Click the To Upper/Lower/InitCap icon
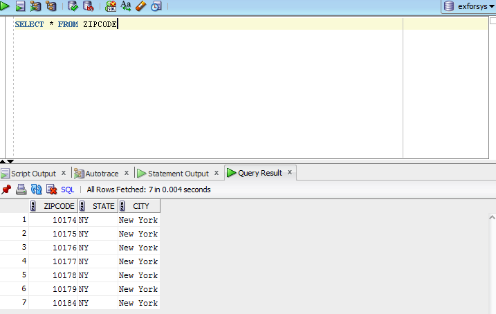 (126, 6)
